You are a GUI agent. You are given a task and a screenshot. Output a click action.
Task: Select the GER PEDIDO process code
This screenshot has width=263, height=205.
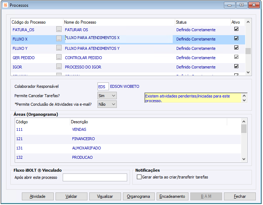(x=24, y=58)
